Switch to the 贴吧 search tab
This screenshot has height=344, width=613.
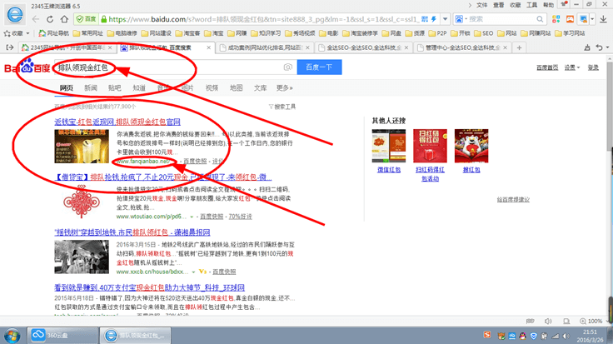pos(115,88)
